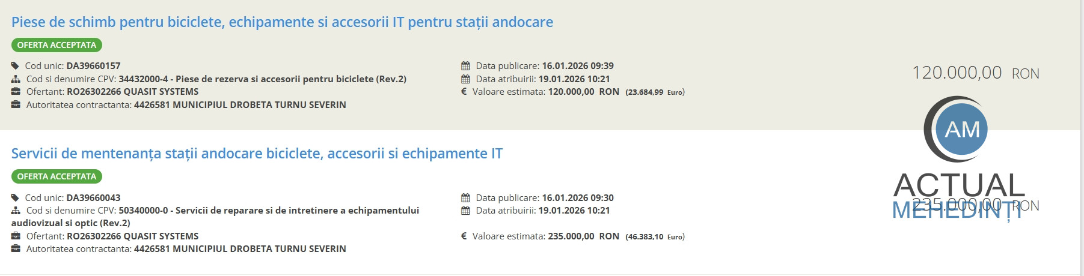The width and height of the screenshot is (1084, 276).
Task: Click the tag icon beside code DA39660043
Action: tap(15, 198)
